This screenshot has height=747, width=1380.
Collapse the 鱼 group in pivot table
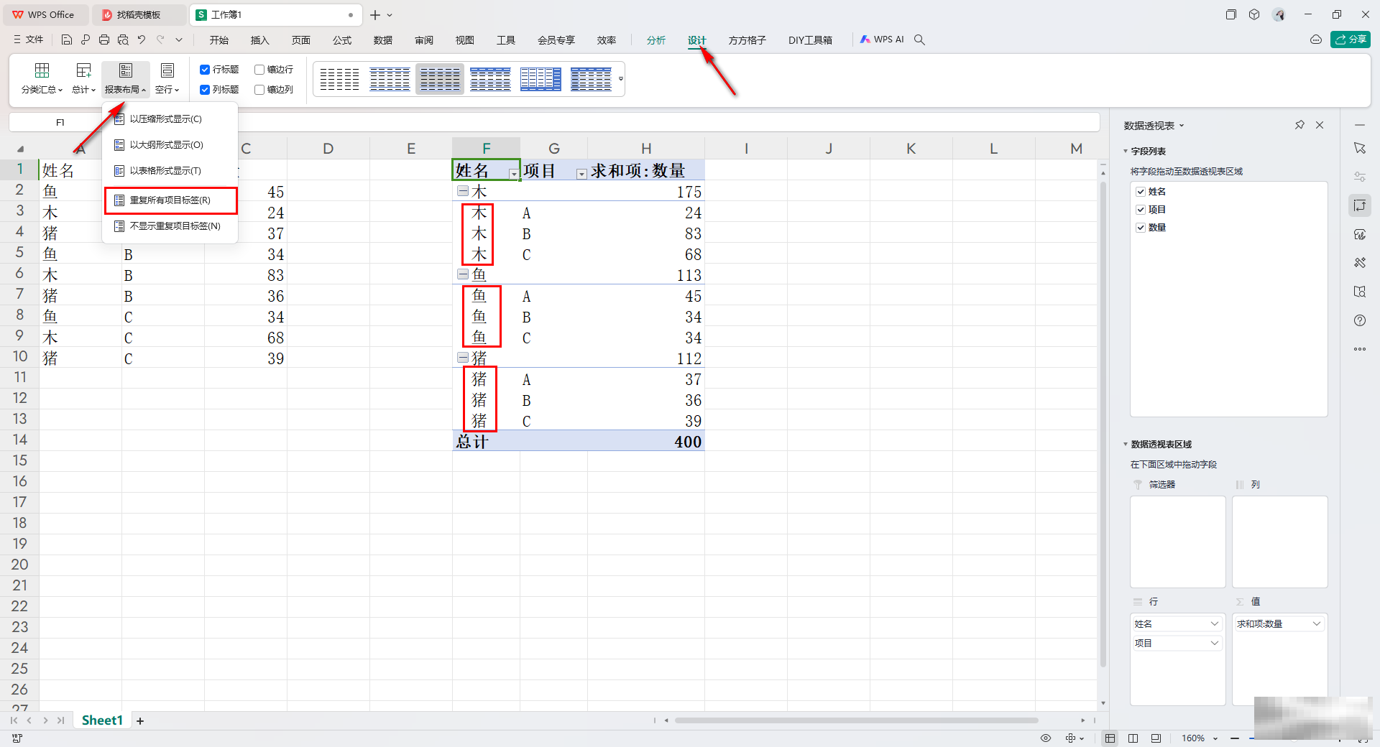coord(463,274)
